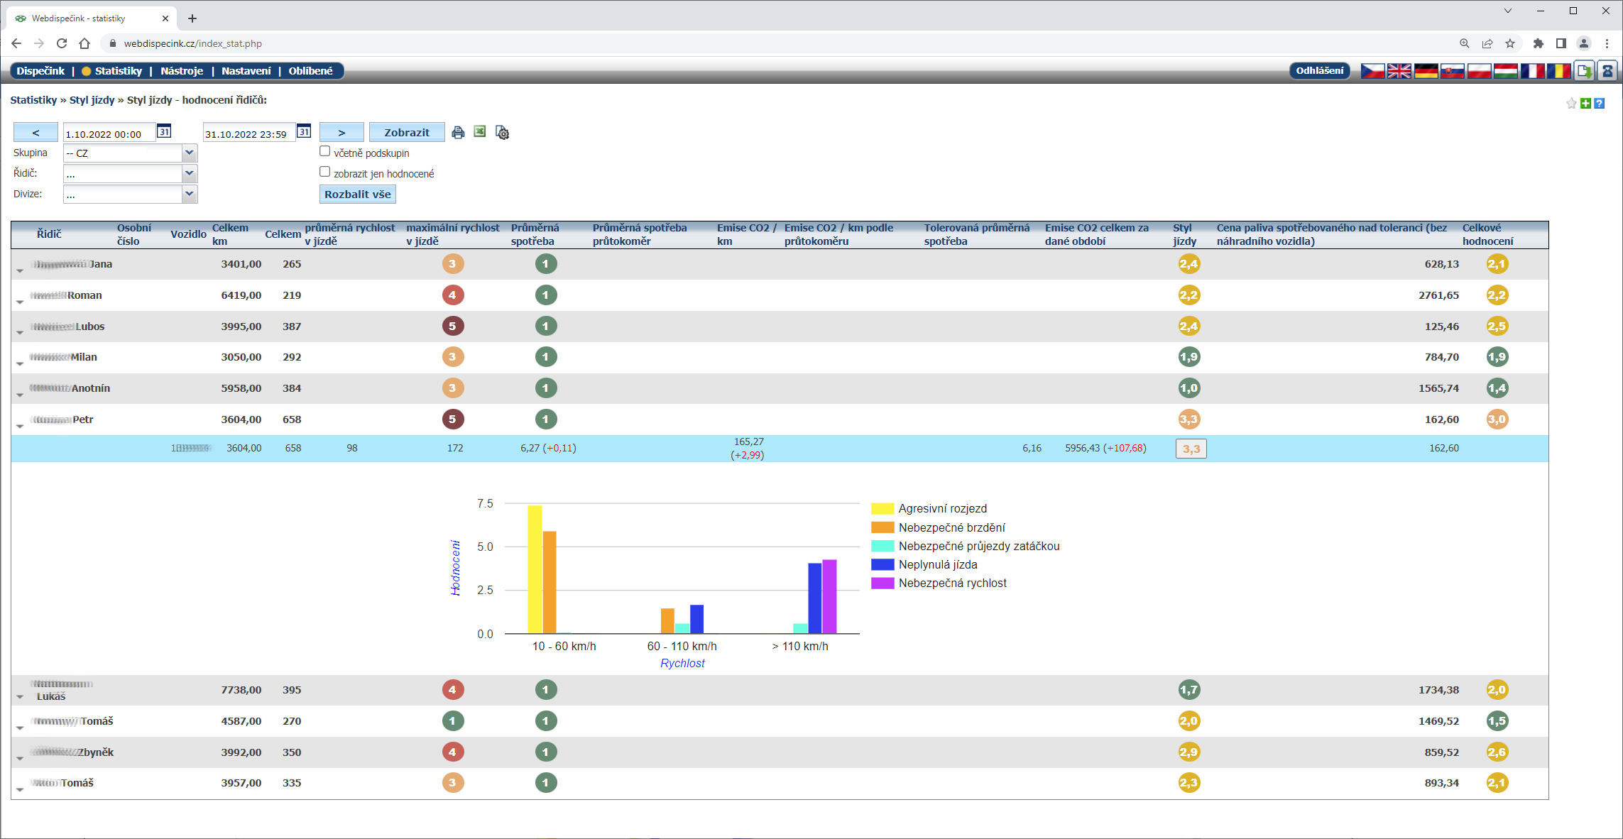Image resolution: width=1623 pixels, height=839 pixels.
Task: Click the blue question mark help icon
Action: tap(1600, 104)
